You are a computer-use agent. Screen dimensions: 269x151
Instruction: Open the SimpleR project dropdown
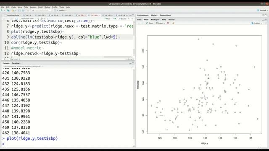[263, 10]
